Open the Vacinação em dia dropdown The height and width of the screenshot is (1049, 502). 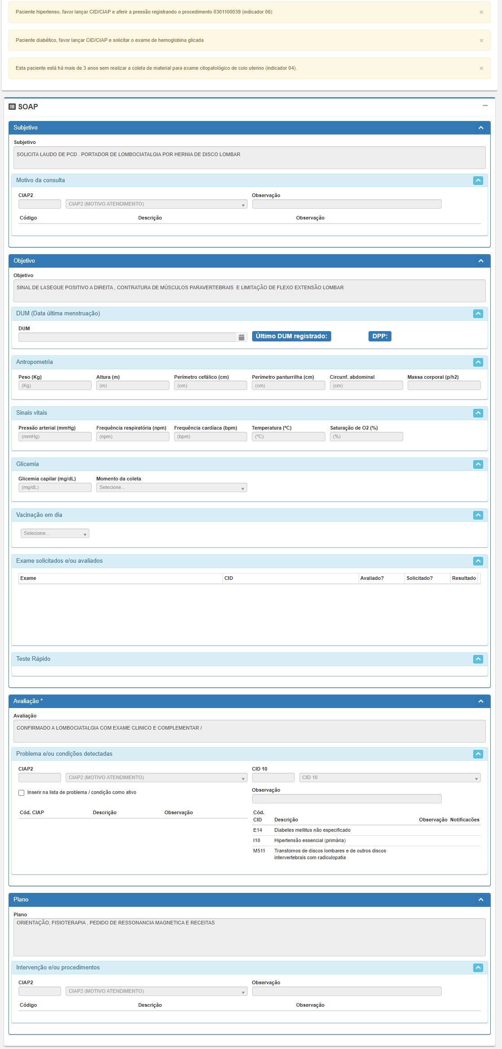tap(55, 533)
